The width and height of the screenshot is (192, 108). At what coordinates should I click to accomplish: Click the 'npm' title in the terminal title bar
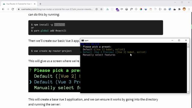coord(86,40)
